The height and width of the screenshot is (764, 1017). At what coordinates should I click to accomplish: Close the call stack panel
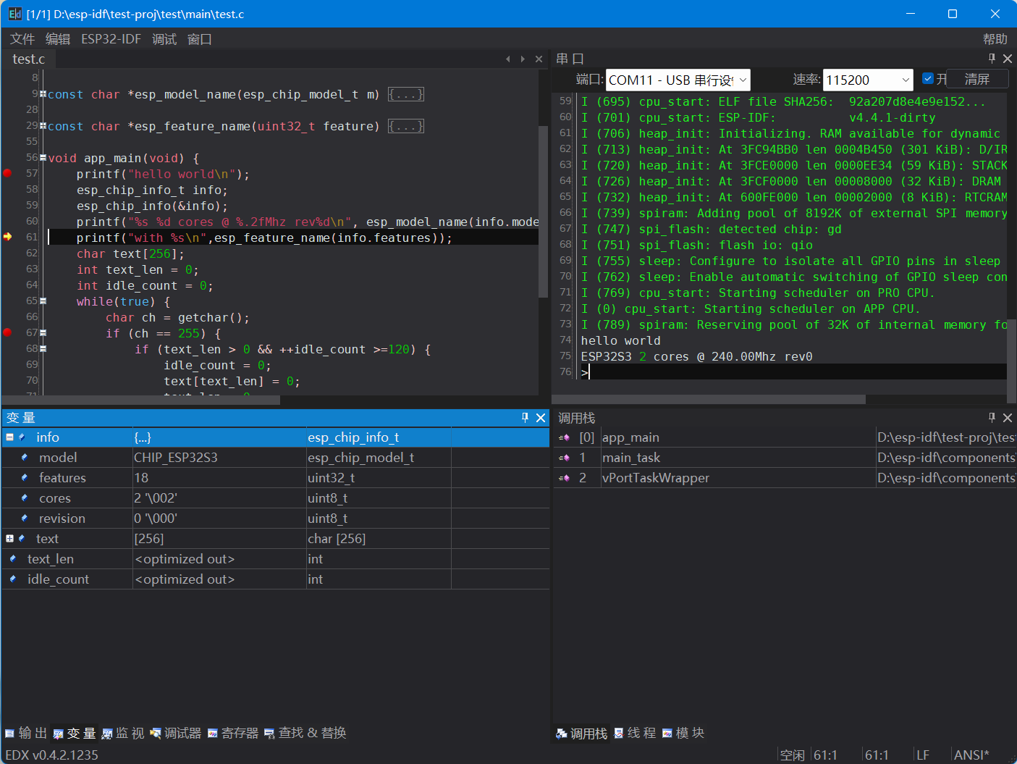point(1008,418)
